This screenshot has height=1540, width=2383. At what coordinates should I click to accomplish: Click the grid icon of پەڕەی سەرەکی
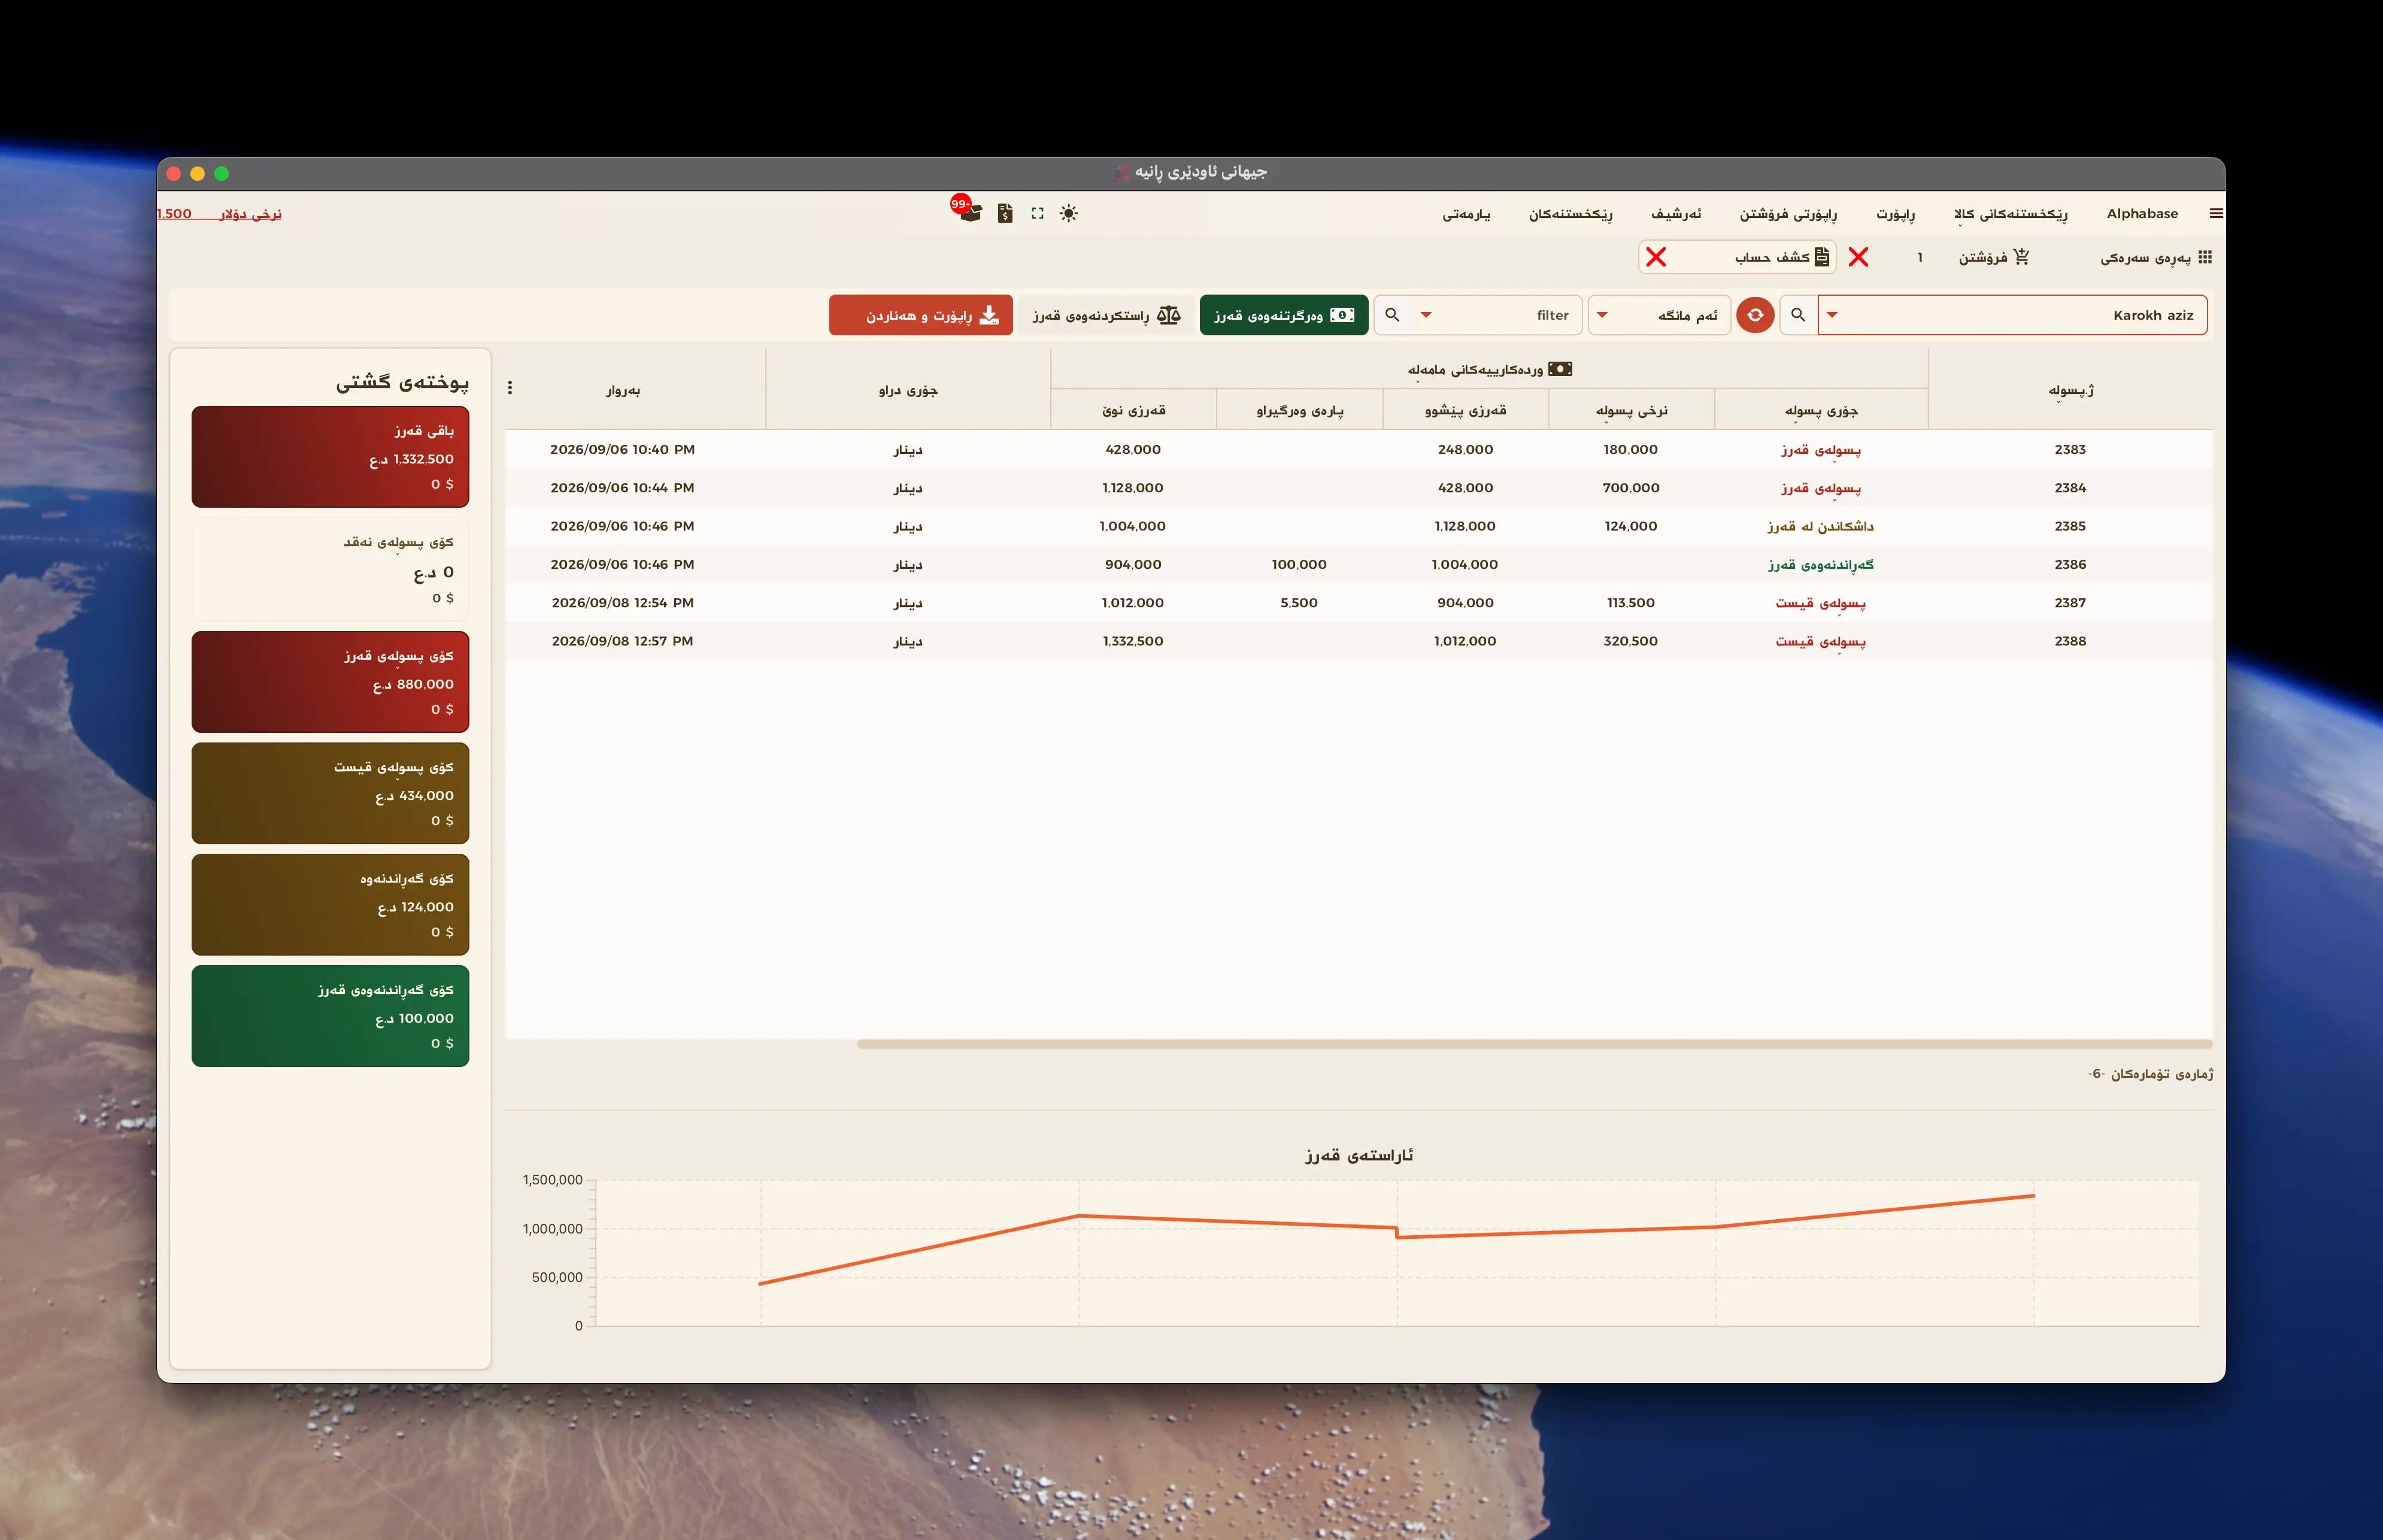2205,257
